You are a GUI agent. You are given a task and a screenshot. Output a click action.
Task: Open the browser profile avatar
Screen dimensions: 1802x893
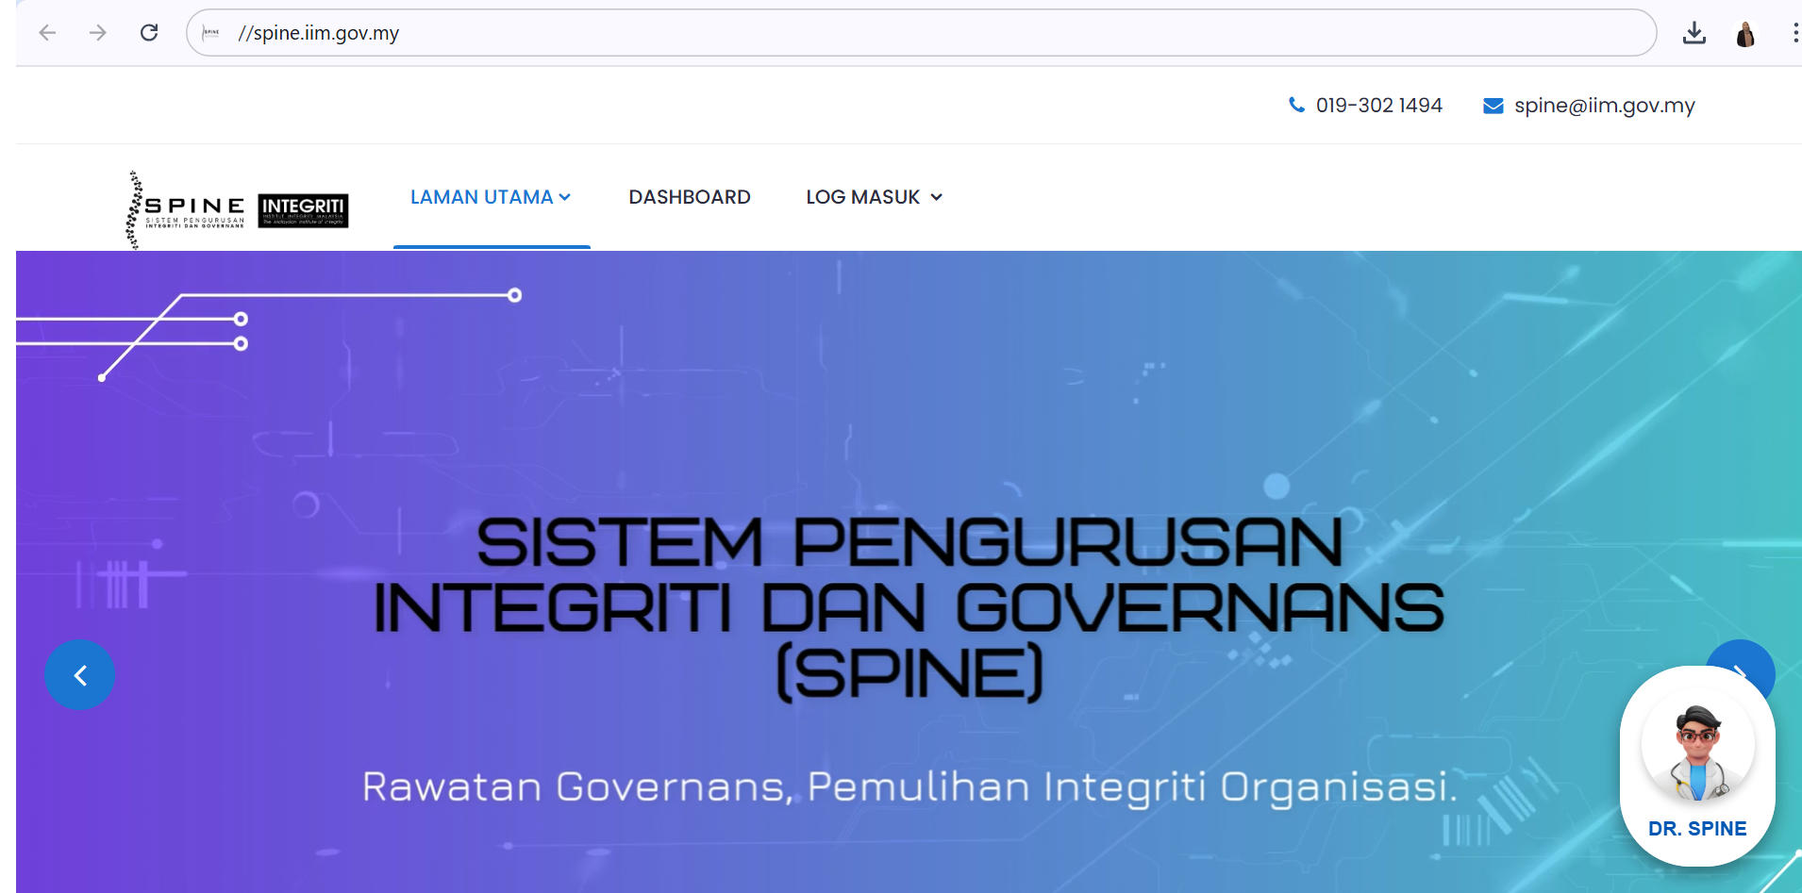point(1744,34)
